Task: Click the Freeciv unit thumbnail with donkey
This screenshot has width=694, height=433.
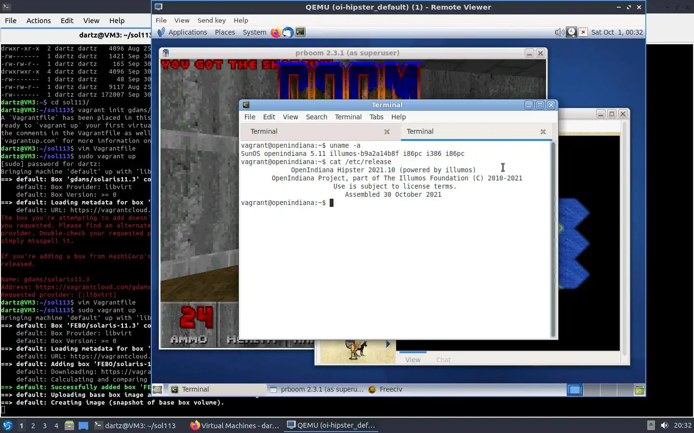Action: coord(356,350)
